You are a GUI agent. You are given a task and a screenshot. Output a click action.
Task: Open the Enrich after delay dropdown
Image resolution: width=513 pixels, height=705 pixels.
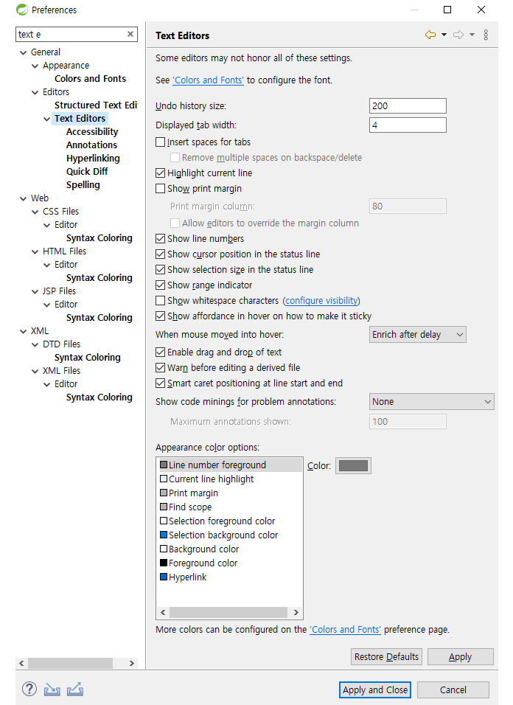pos(418,335)
